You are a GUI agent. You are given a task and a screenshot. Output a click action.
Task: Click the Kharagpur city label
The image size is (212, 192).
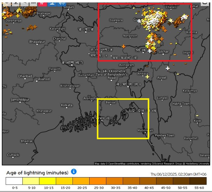[x=44, y=111]
